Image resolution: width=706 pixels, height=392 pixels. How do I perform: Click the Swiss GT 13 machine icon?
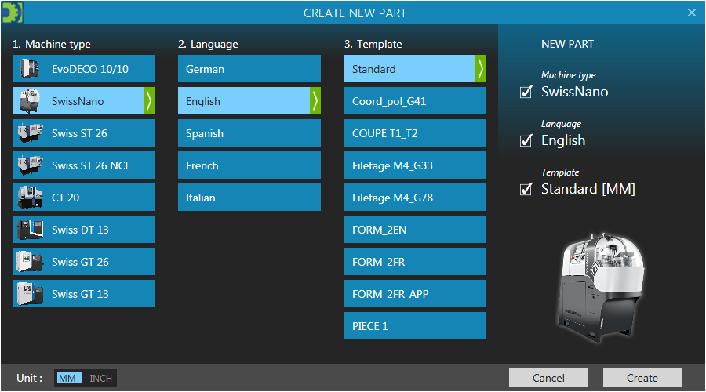click(30, 294)
